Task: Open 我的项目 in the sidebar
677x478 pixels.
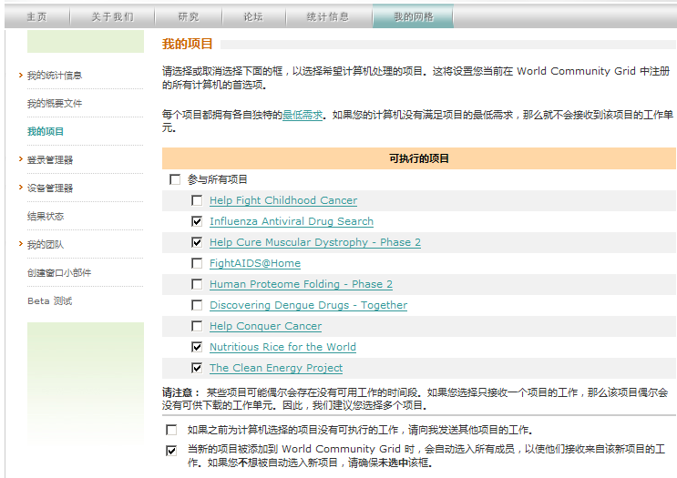Action: pos(46,132)
